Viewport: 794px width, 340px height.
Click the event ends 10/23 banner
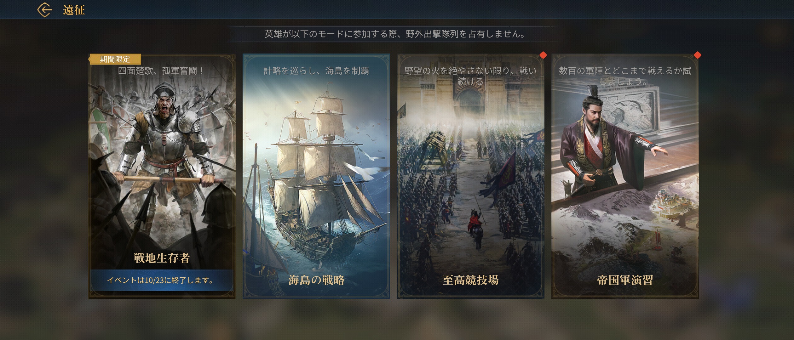click(162, 280)
